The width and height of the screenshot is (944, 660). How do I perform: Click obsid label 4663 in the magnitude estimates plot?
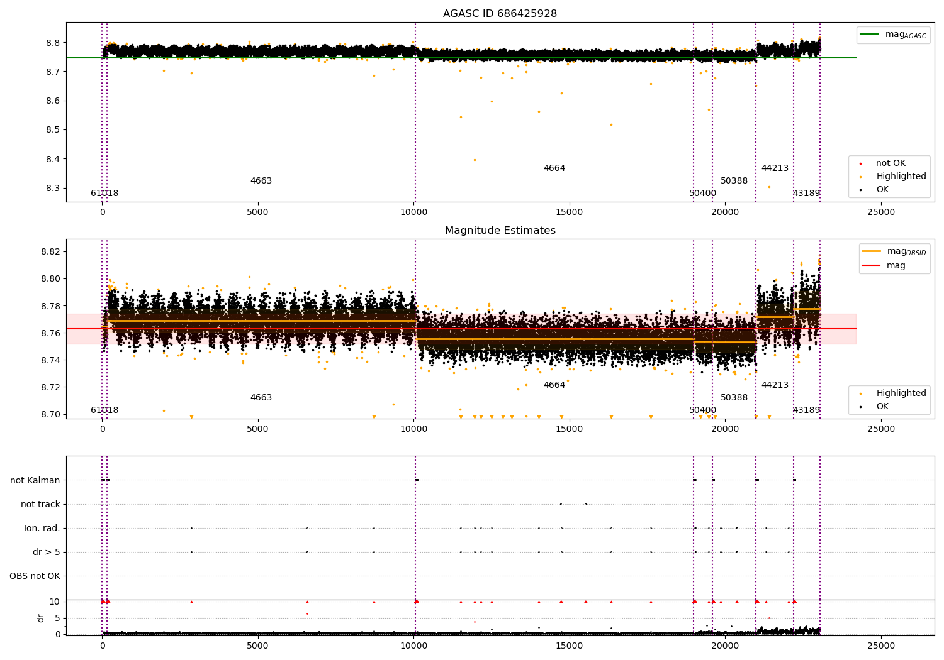[261, 398]
